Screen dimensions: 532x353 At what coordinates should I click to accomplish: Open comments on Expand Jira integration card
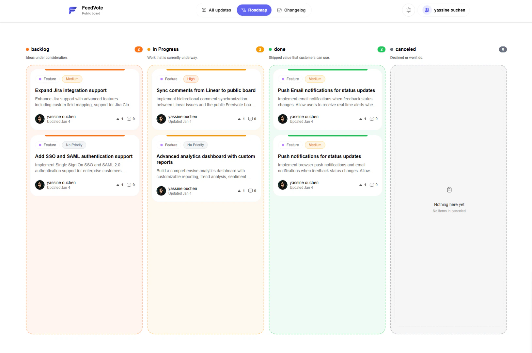click(131, 119)
